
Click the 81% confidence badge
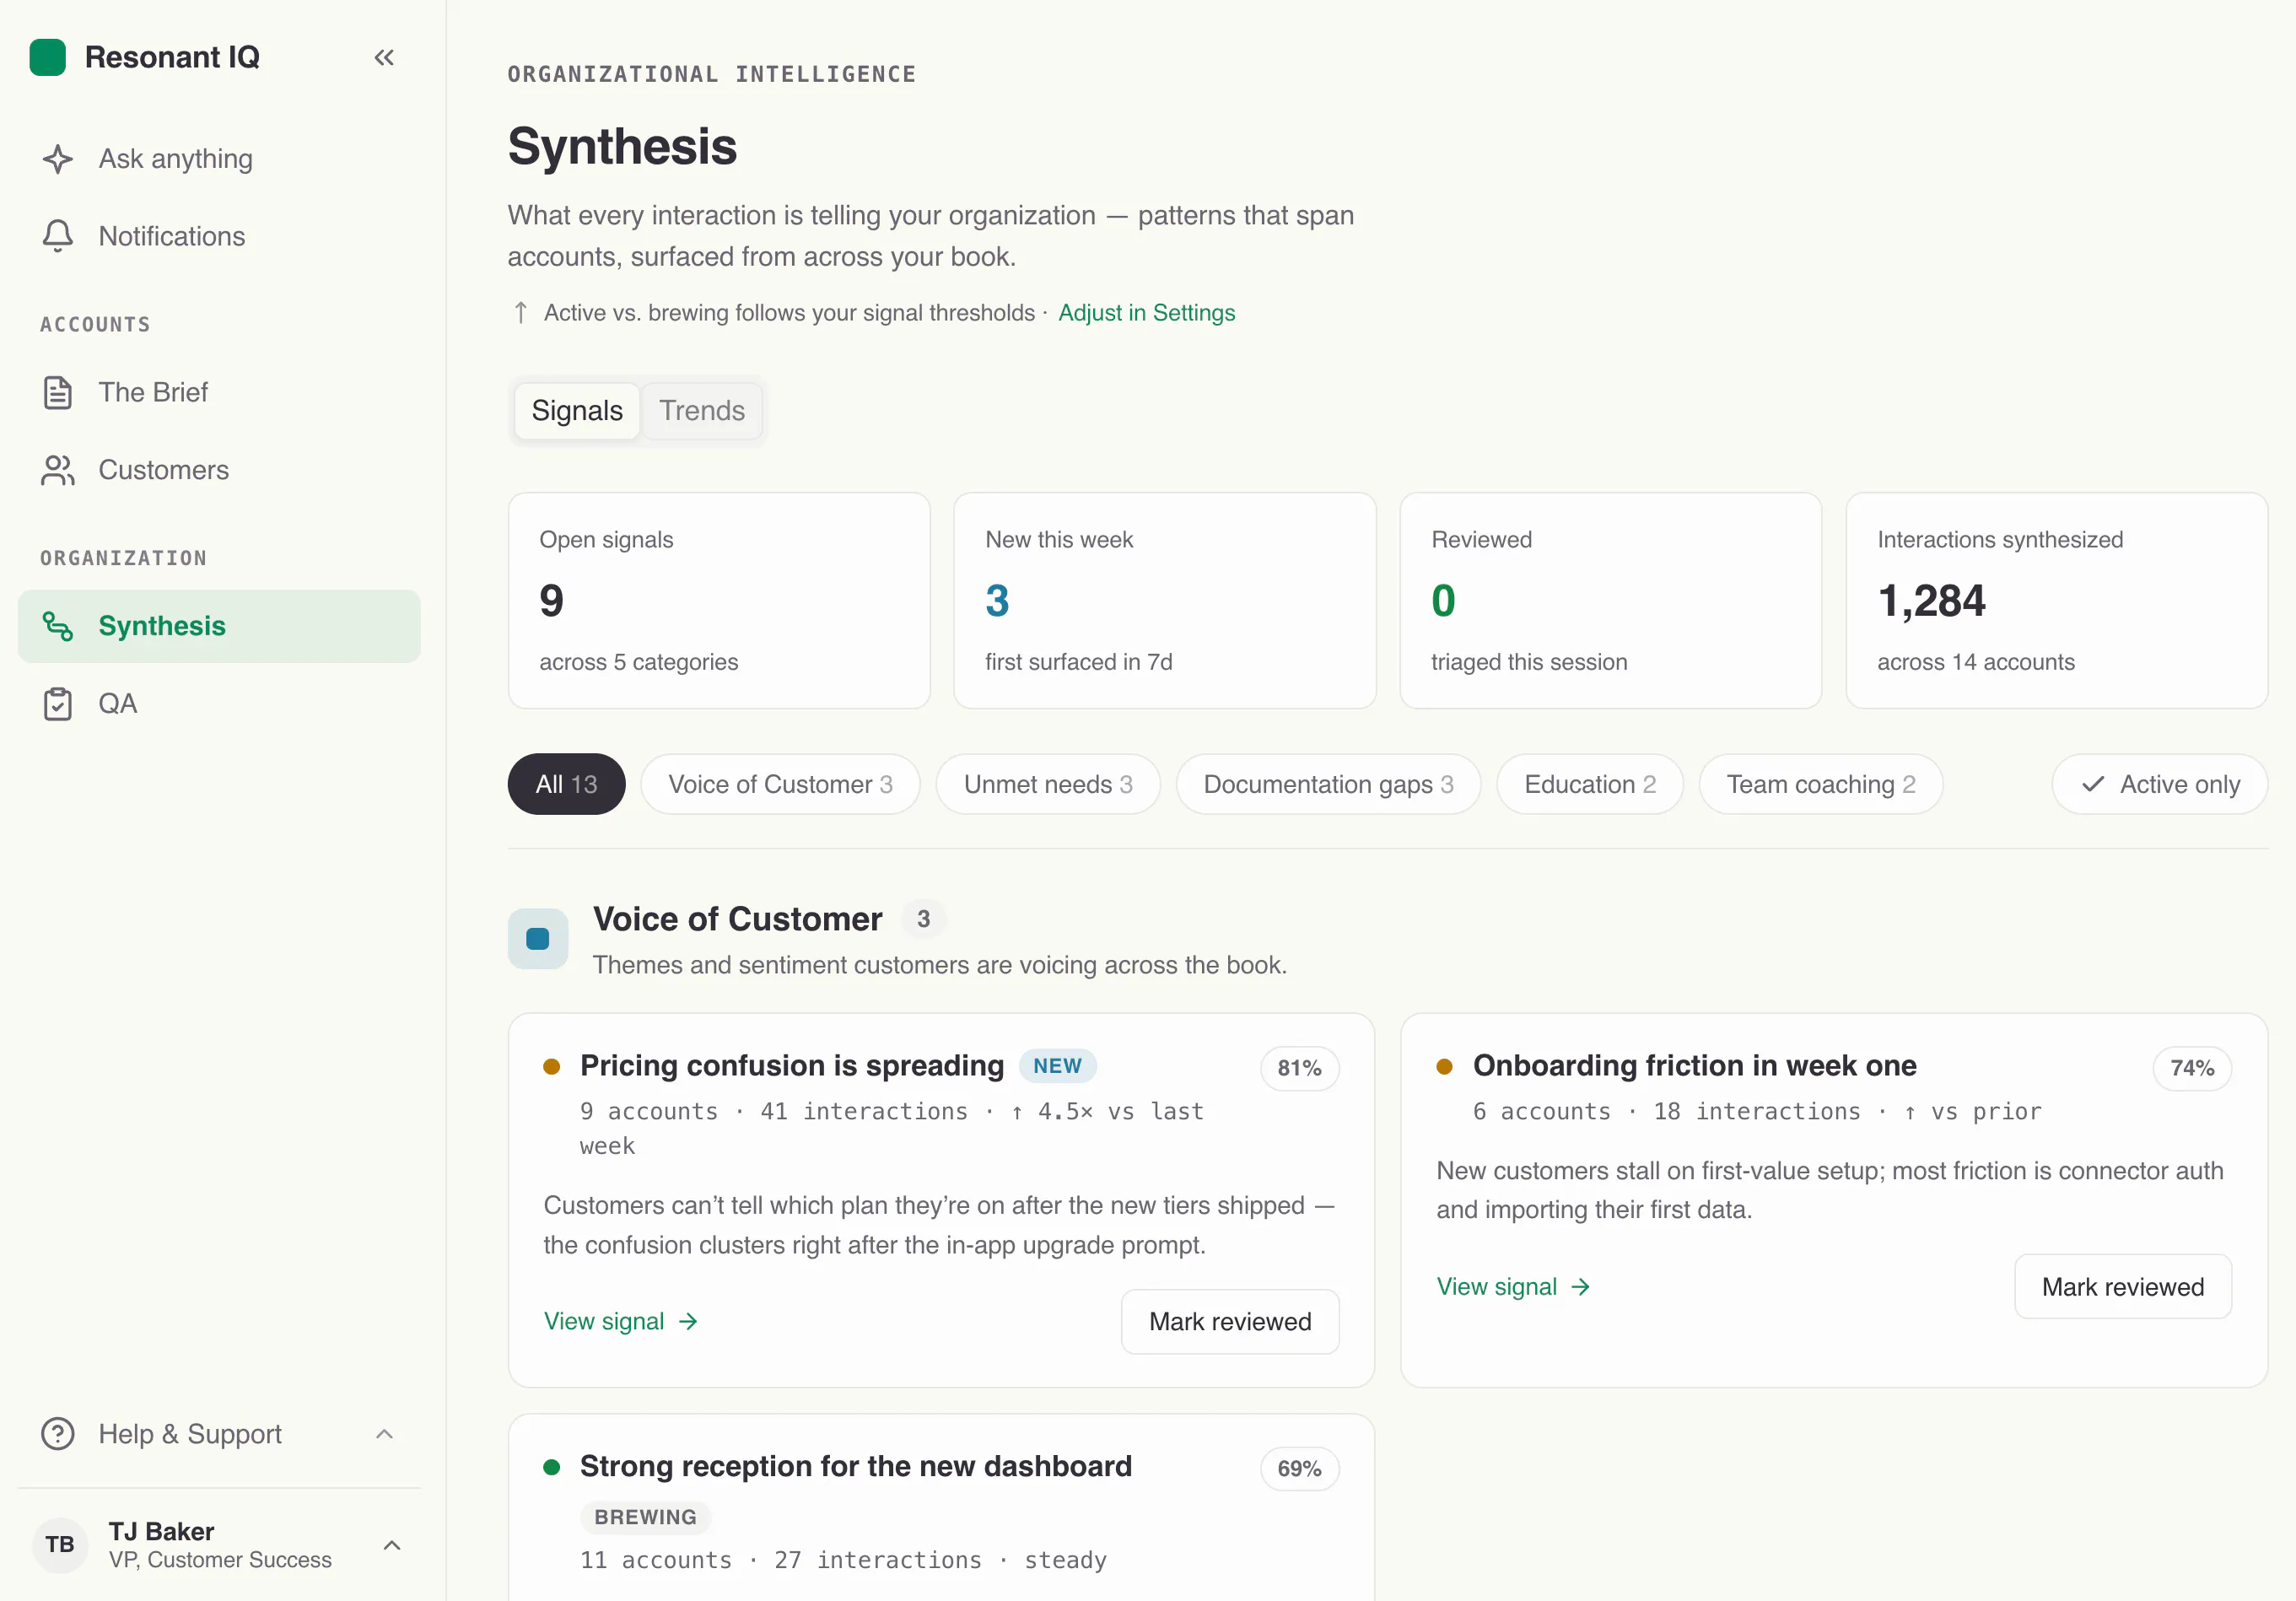[1299, 1068]
